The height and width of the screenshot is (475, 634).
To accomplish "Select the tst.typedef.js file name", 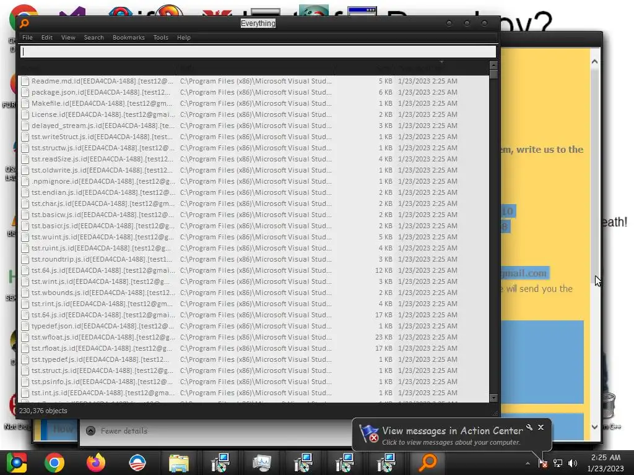I will pos(101,359).
